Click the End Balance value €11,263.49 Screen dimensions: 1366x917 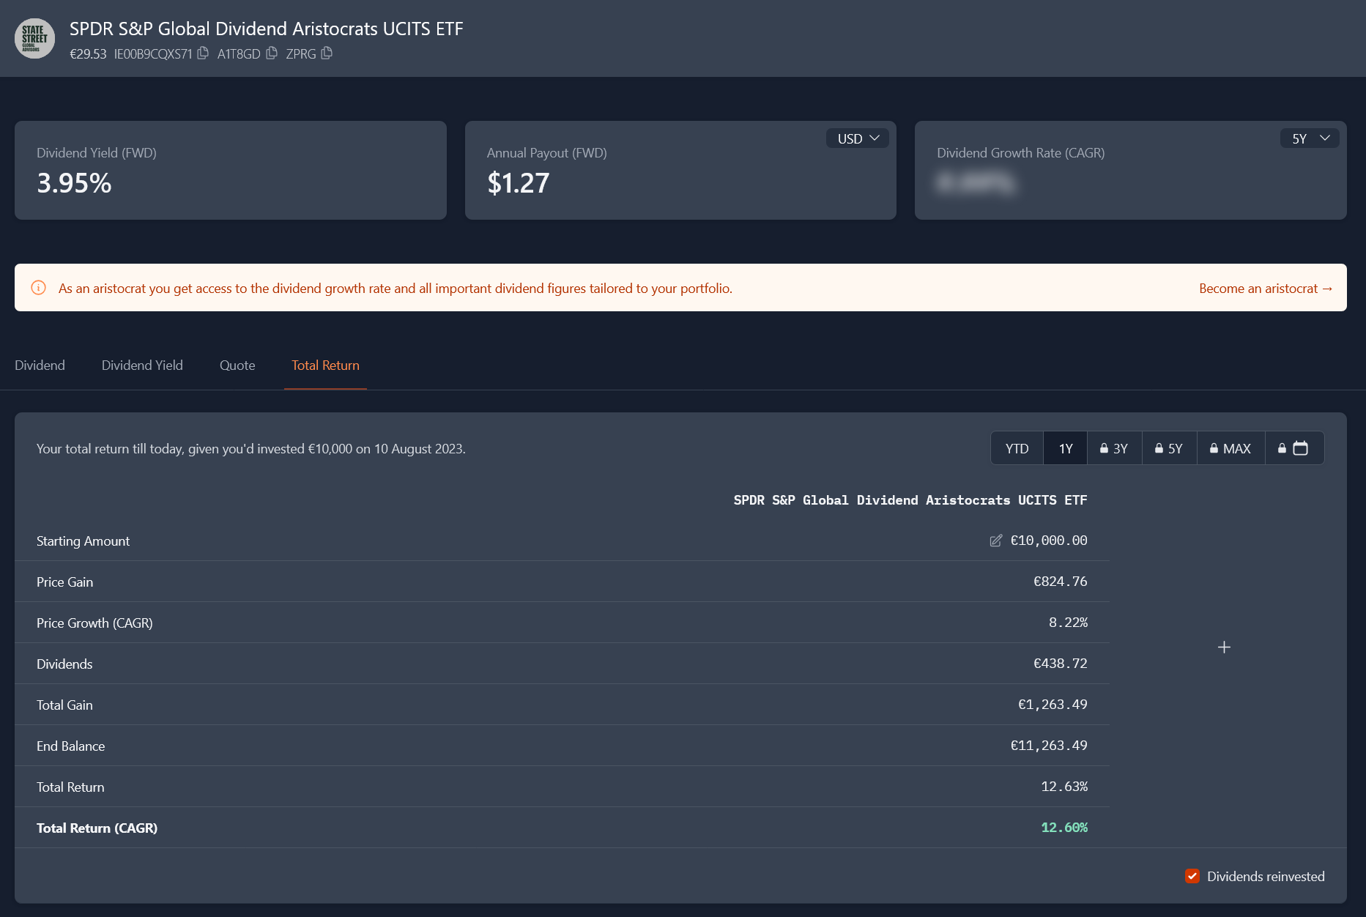click(1049, 746)
